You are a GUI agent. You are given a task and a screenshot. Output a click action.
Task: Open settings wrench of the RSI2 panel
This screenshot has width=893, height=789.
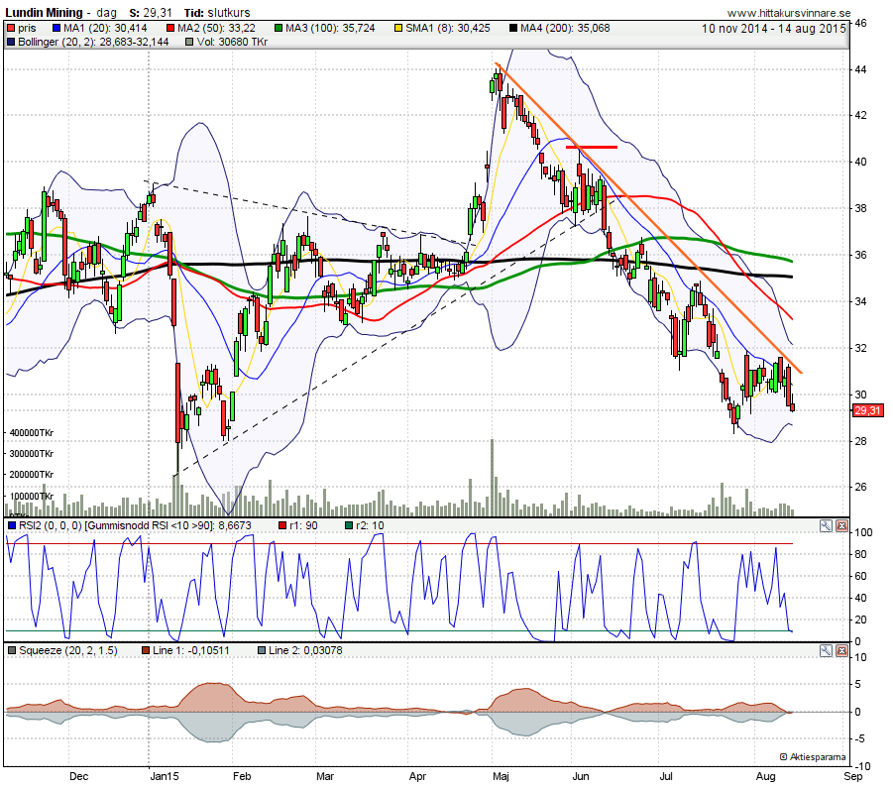826,525
